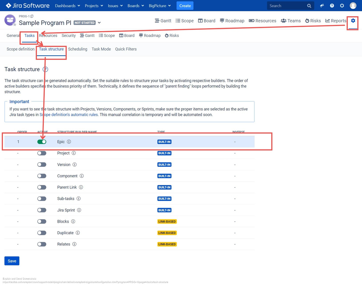Enable the Jira Sprint builder toggle
Screen dimensions: 362x286
(42, 210)
